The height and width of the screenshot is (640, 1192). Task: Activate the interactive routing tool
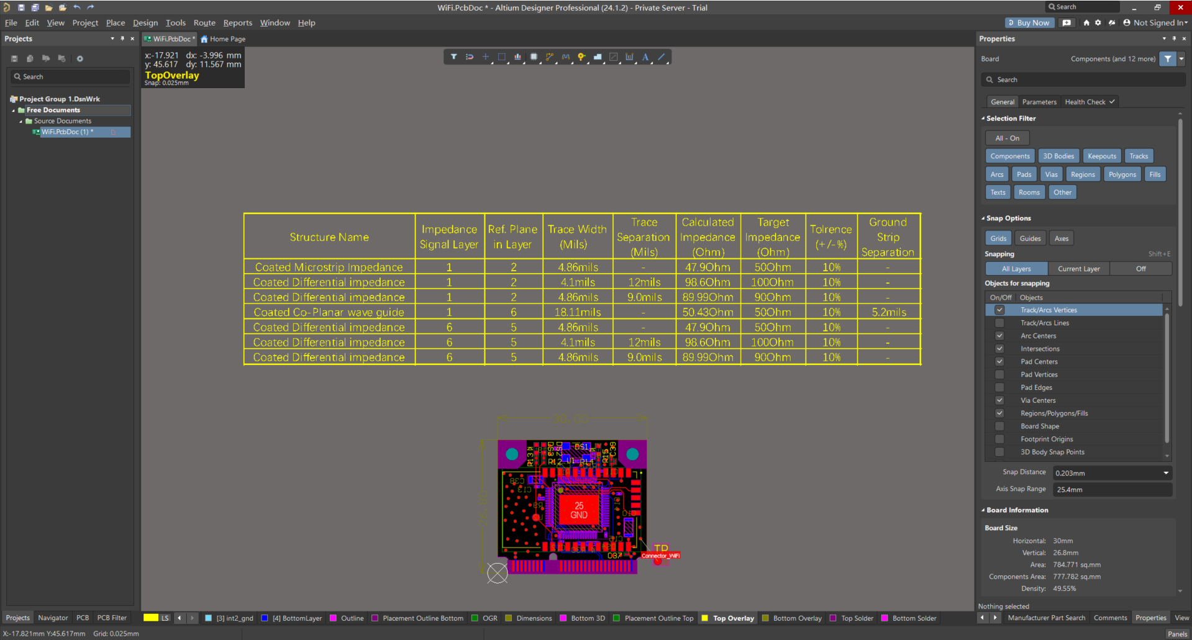(x=550, y=57)
